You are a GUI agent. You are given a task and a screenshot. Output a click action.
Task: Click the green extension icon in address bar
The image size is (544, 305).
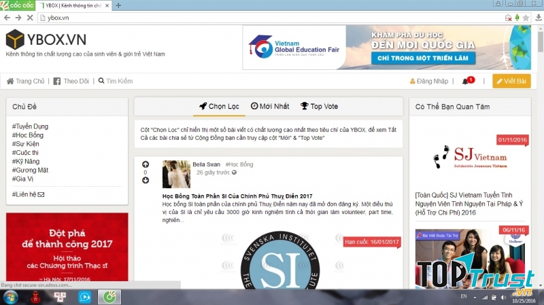pyautogui.click(x=517, y=18)
